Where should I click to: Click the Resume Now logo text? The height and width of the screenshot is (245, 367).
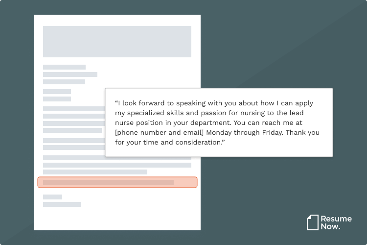336,222
